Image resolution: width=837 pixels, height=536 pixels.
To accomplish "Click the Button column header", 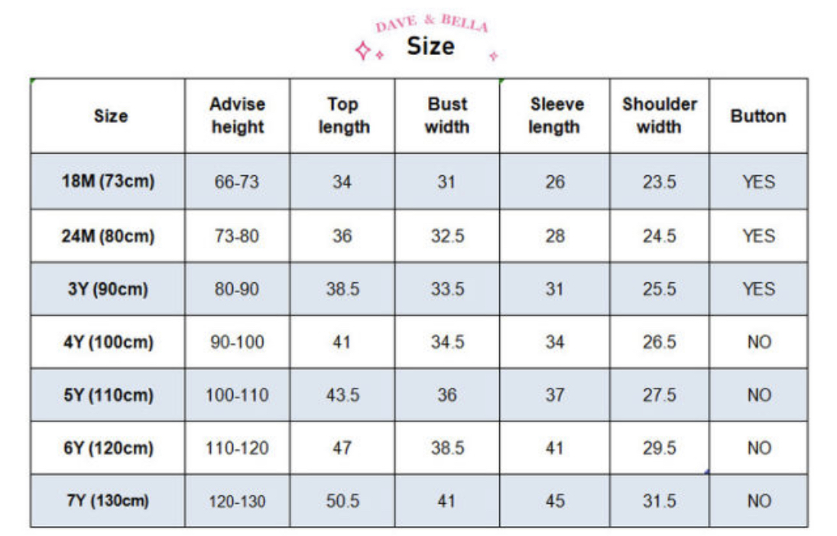I will (x=758, y=116).
